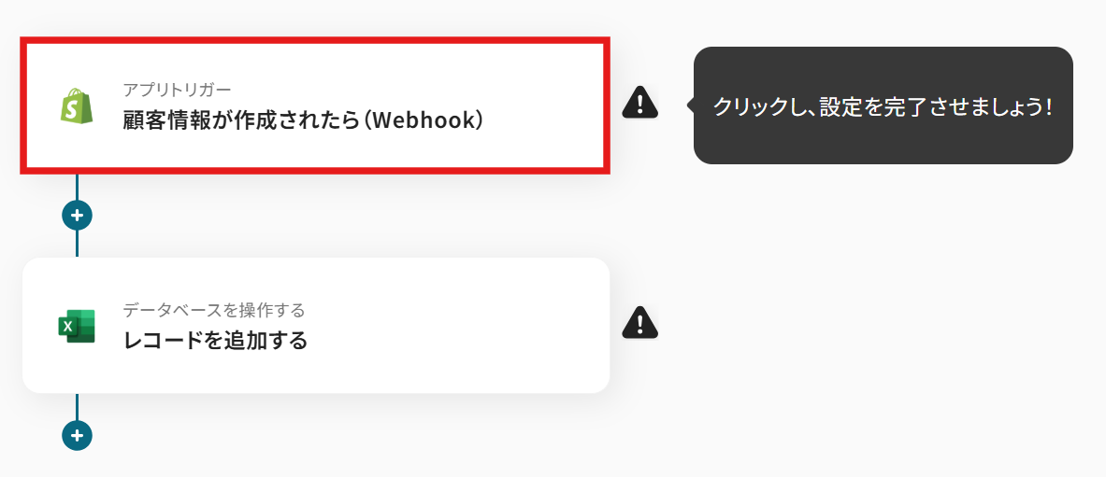Click the アプリトリガー label
The height and width of the screenshot is (477, 1106).
pyautogui.click(x=177, y=91)
